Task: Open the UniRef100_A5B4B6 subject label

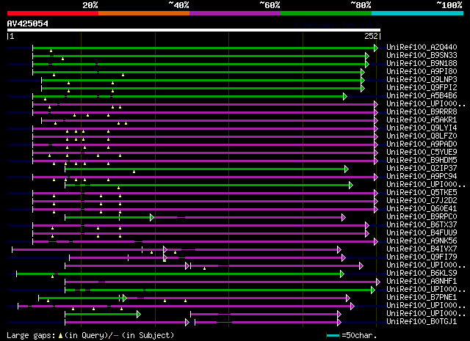Action: point(422,95)
